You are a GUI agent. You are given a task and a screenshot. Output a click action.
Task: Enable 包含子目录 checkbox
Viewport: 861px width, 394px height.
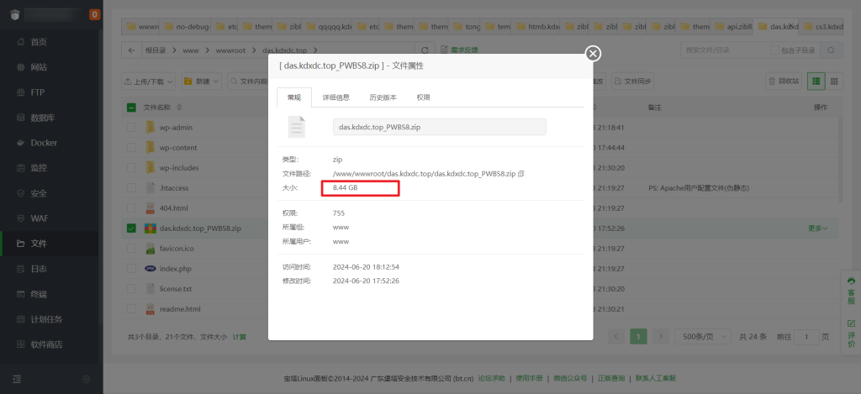click(773, 50)
